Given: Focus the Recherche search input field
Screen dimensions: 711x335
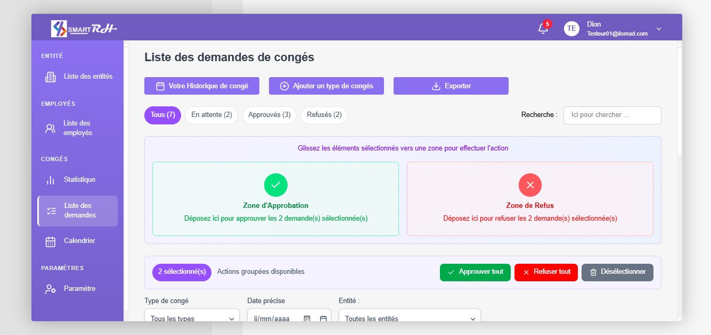Looking at the screenshot, I should coord(612,115).
